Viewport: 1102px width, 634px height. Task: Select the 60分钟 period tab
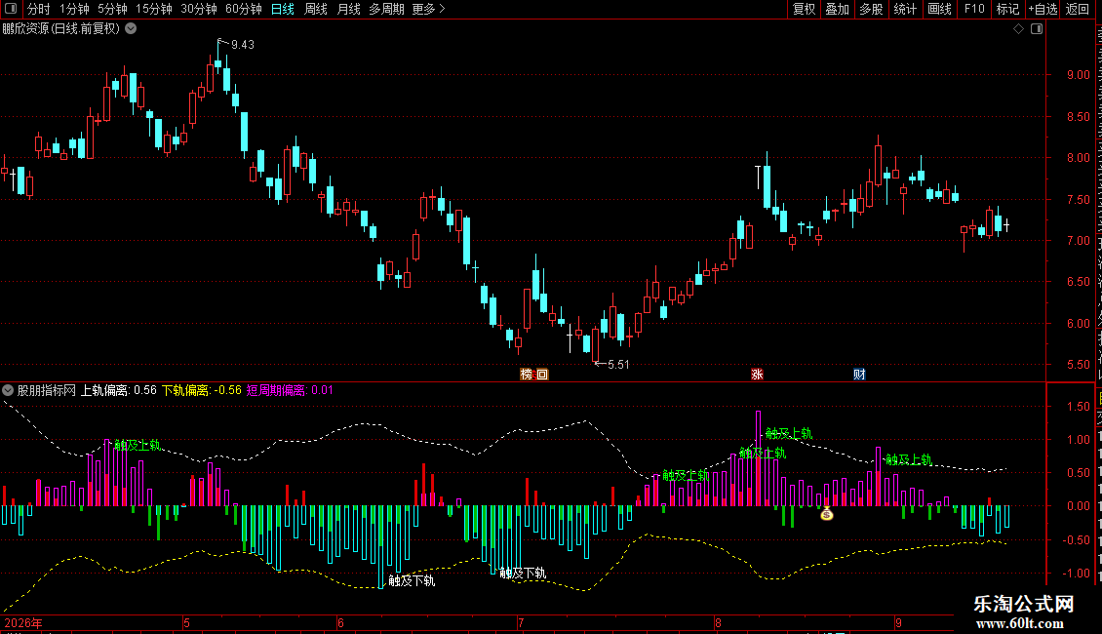pyautogui.click(x=243, y=9)
